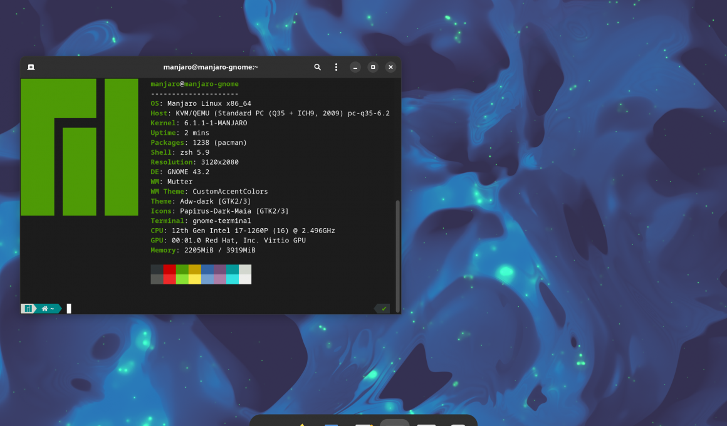
Task: Minimize the terminal window
Action: [355, 67]
